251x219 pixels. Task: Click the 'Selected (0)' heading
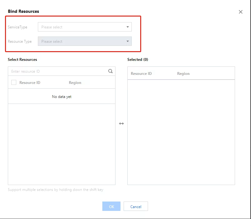[138, 60]
